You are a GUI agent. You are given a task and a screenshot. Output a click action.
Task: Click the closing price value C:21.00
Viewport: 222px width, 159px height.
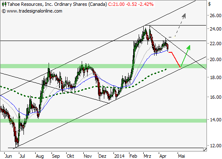tap(116, 4)
